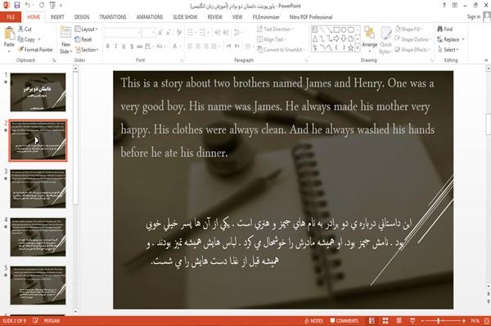Click the Redo icon
The width and height of the screenshot is (491, 326).
(42, 6)
